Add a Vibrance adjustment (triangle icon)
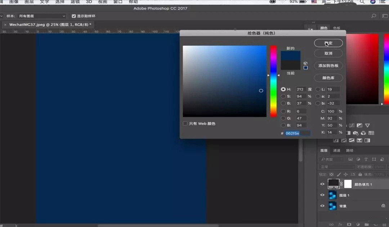The width and height of the screenshot is (389, 227). [367, 125]
